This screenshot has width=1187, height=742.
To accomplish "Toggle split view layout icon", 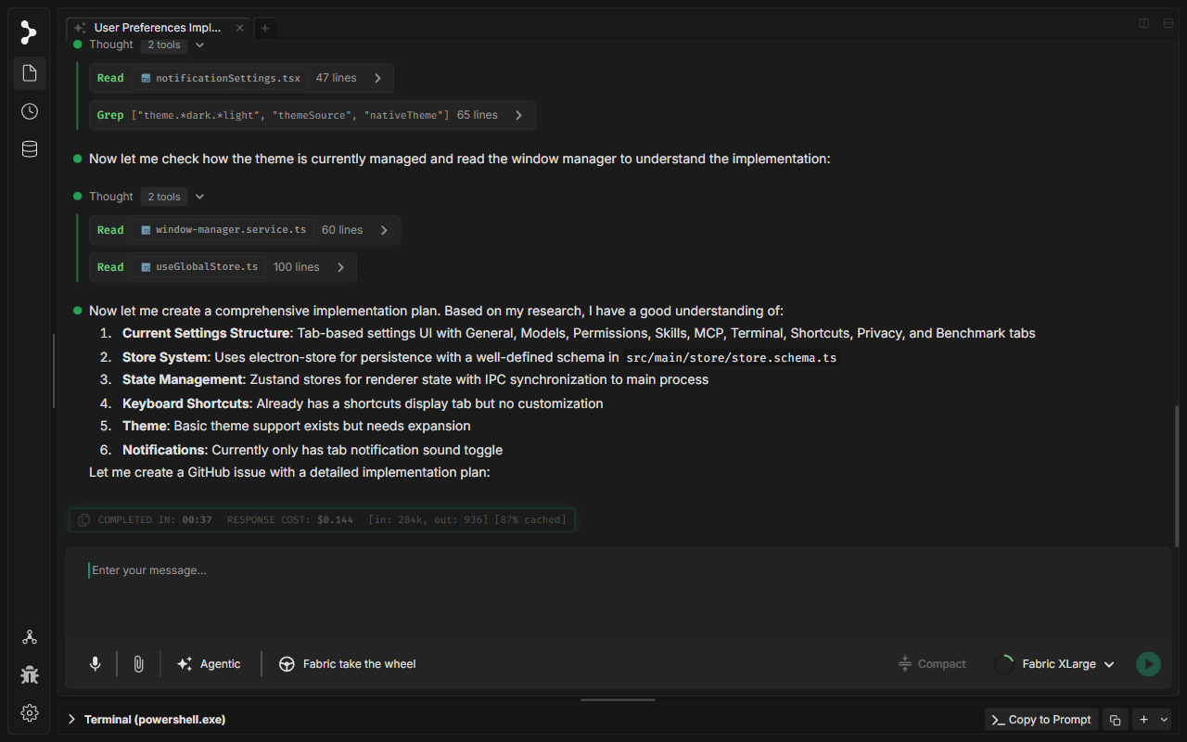I will coord(1144,23).
